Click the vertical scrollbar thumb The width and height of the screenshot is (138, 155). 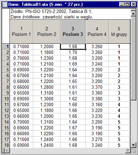[133, 58]
